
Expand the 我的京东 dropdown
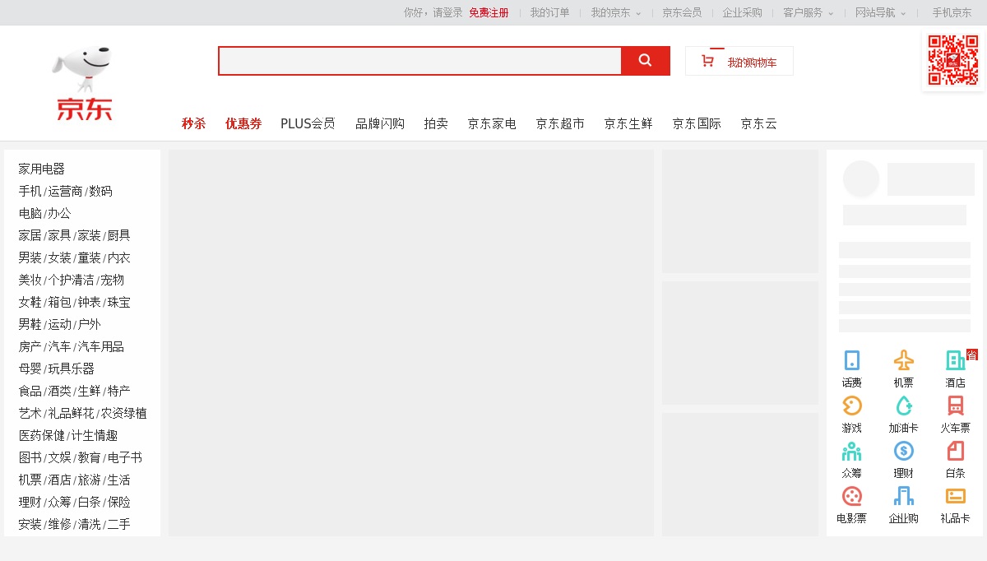point(615,12)
